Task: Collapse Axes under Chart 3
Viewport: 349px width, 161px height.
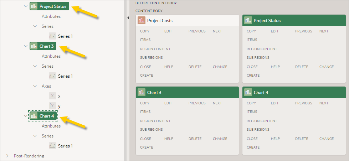Action: (35, 86)
